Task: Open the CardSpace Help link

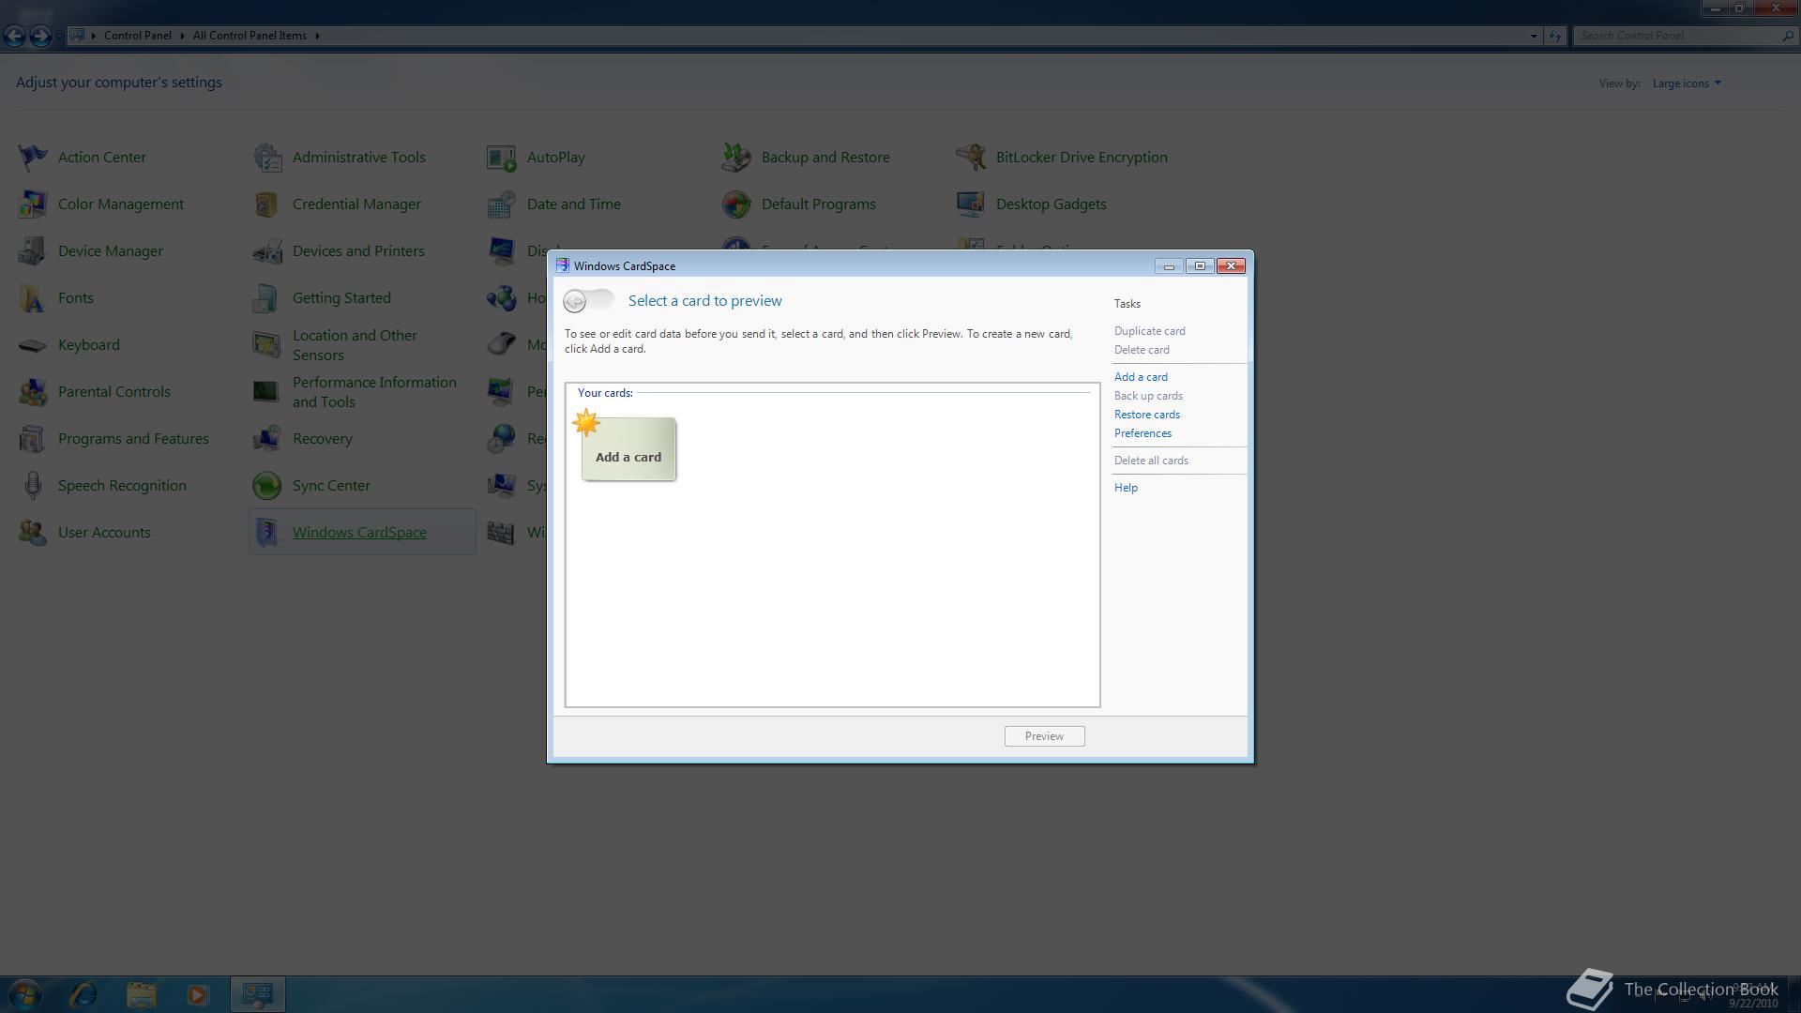Action: [x=1126, y=488]
